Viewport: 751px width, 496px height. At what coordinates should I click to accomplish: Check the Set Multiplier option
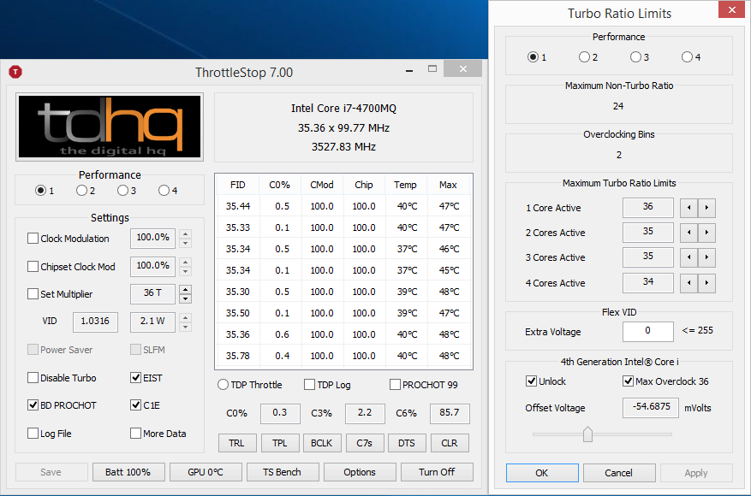click(33, 293)
